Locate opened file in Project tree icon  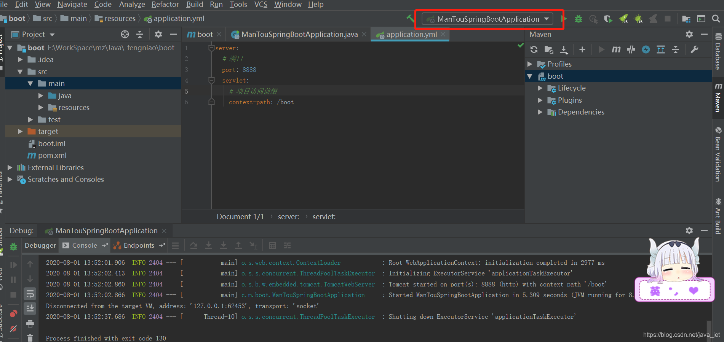click(x=125, y=34)
